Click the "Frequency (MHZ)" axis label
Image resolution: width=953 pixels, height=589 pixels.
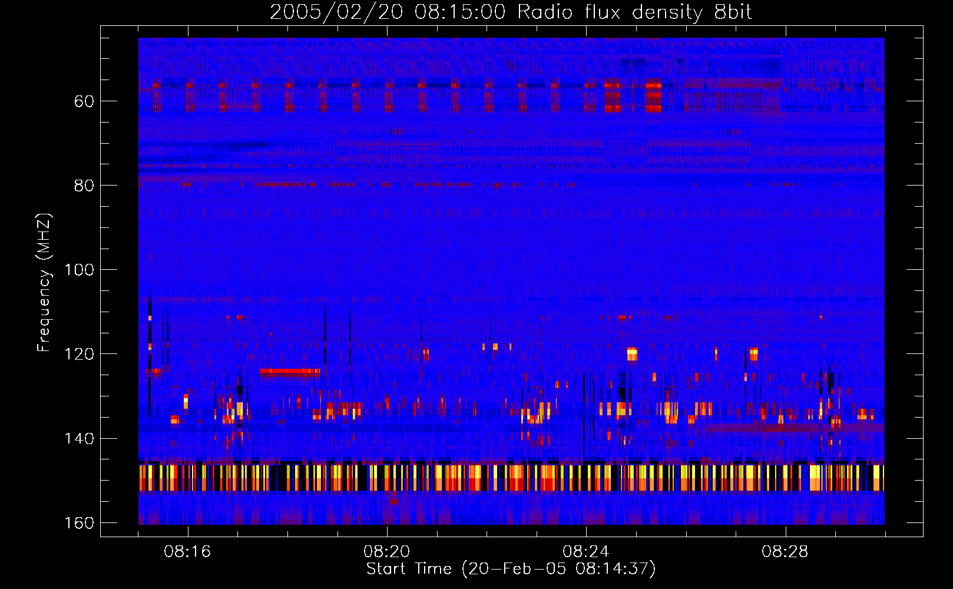44,282
